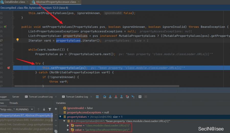Select the doBind:197 WebDataBinder stack frame
Viewport: 230px width, 133px height.
tap(26, 129)
